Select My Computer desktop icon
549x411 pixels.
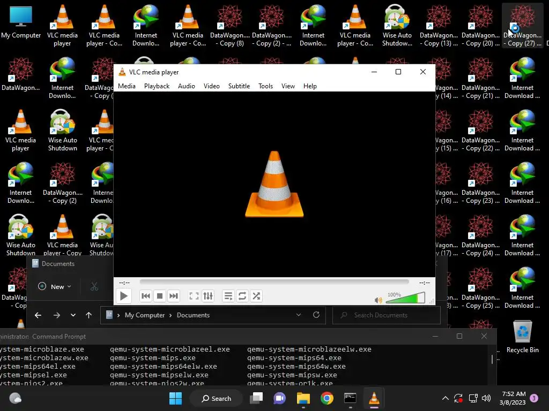[21, 23]
